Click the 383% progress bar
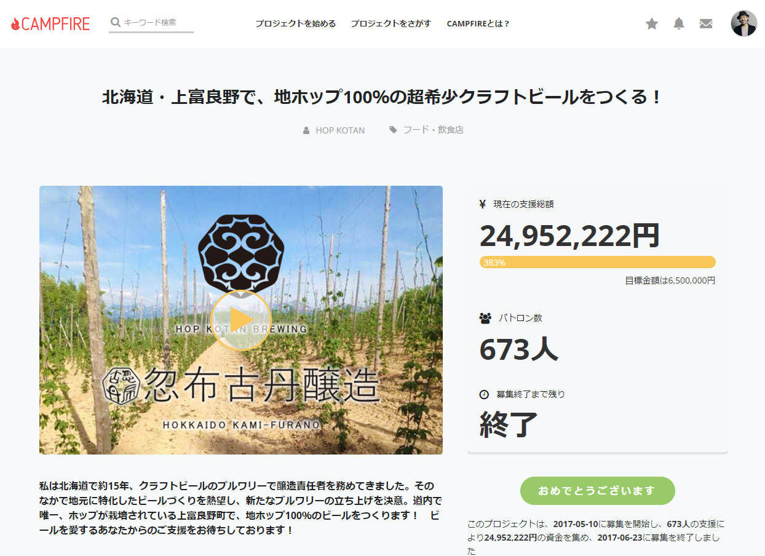This screenshot has width=765, height=556. (597, 261)
